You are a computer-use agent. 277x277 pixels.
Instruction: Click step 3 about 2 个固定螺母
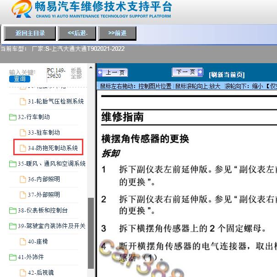coord(184,228)
